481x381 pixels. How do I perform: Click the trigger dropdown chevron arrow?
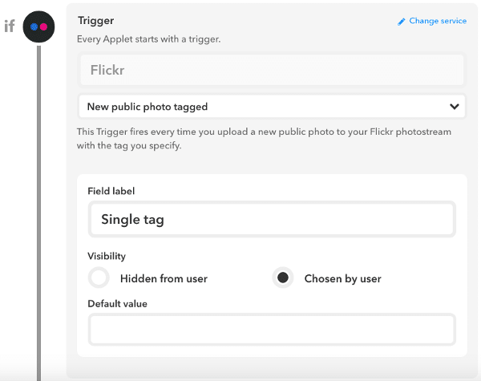[x=455, y=106]
